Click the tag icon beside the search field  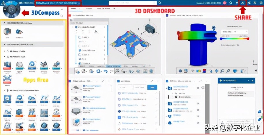pos(160,3)
